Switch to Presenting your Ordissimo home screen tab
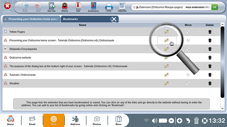This screenshot has width=227, height=127. [31, 19]
